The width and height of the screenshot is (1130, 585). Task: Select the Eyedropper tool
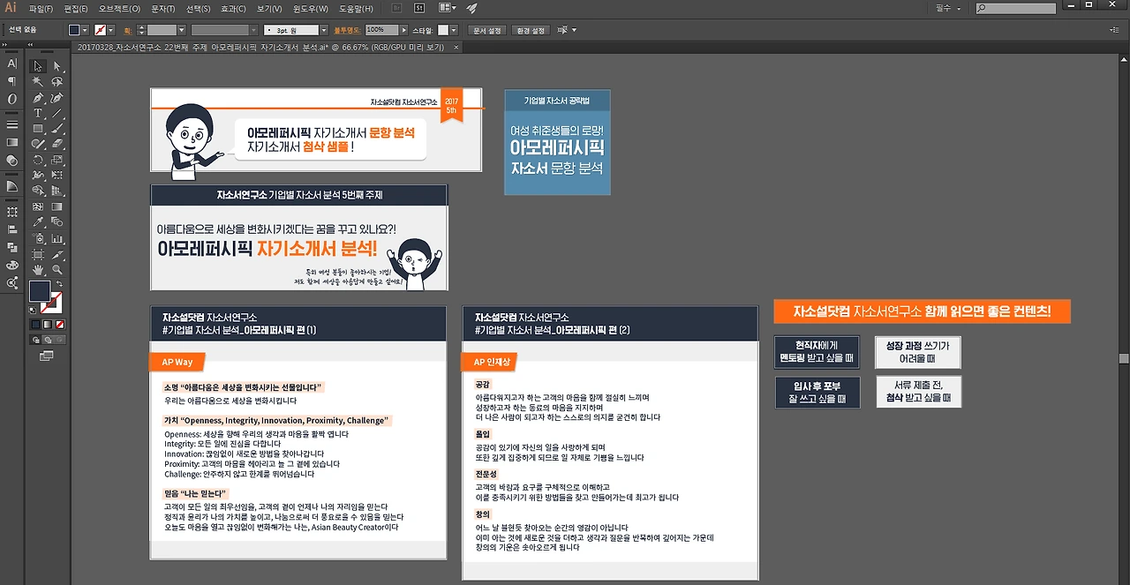[x=38, y=222]
